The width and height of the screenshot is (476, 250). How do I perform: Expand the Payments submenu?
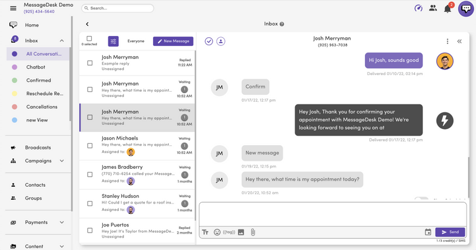61,222
